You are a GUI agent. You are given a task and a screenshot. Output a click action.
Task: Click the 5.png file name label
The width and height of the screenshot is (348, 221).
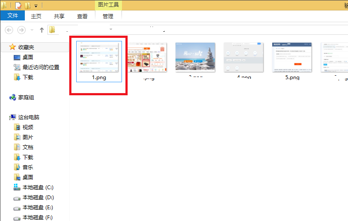pos(292,77)
